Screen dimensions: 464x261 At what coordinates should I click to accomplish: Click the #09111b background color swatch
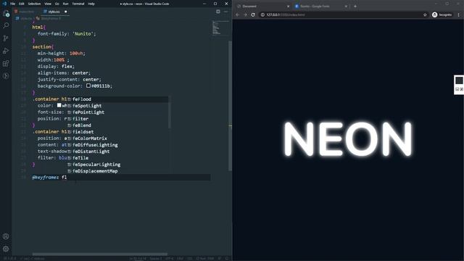point(88,86)
